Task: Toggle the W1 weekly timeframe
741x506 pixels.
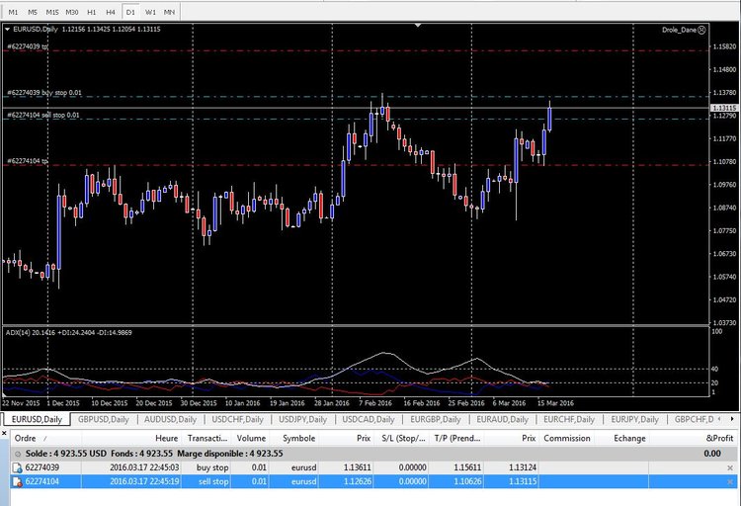Action: pyautogui.click(x=150, y=11)
